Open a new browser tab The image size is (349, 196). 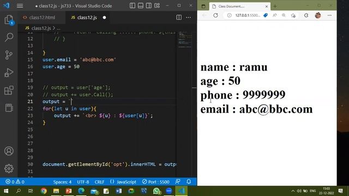[275, 6]
